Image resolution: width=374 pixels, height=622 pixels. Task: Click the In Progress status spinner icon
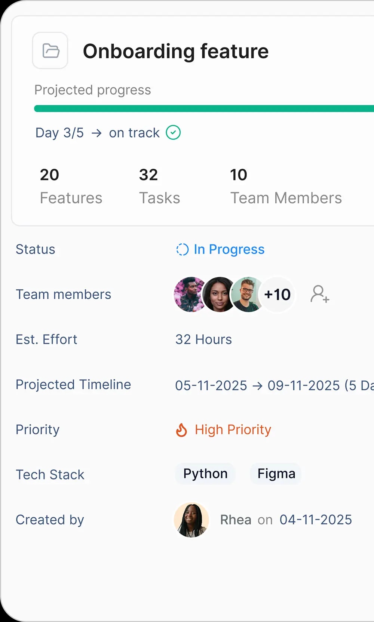(x=182, y=249)
